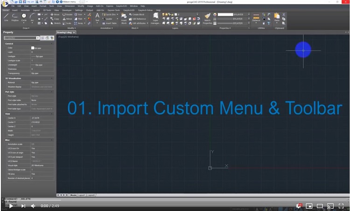Click Create Block in Block panel
Image resolution: width=350 pixels, height=211 pixels.
(137, 15)
